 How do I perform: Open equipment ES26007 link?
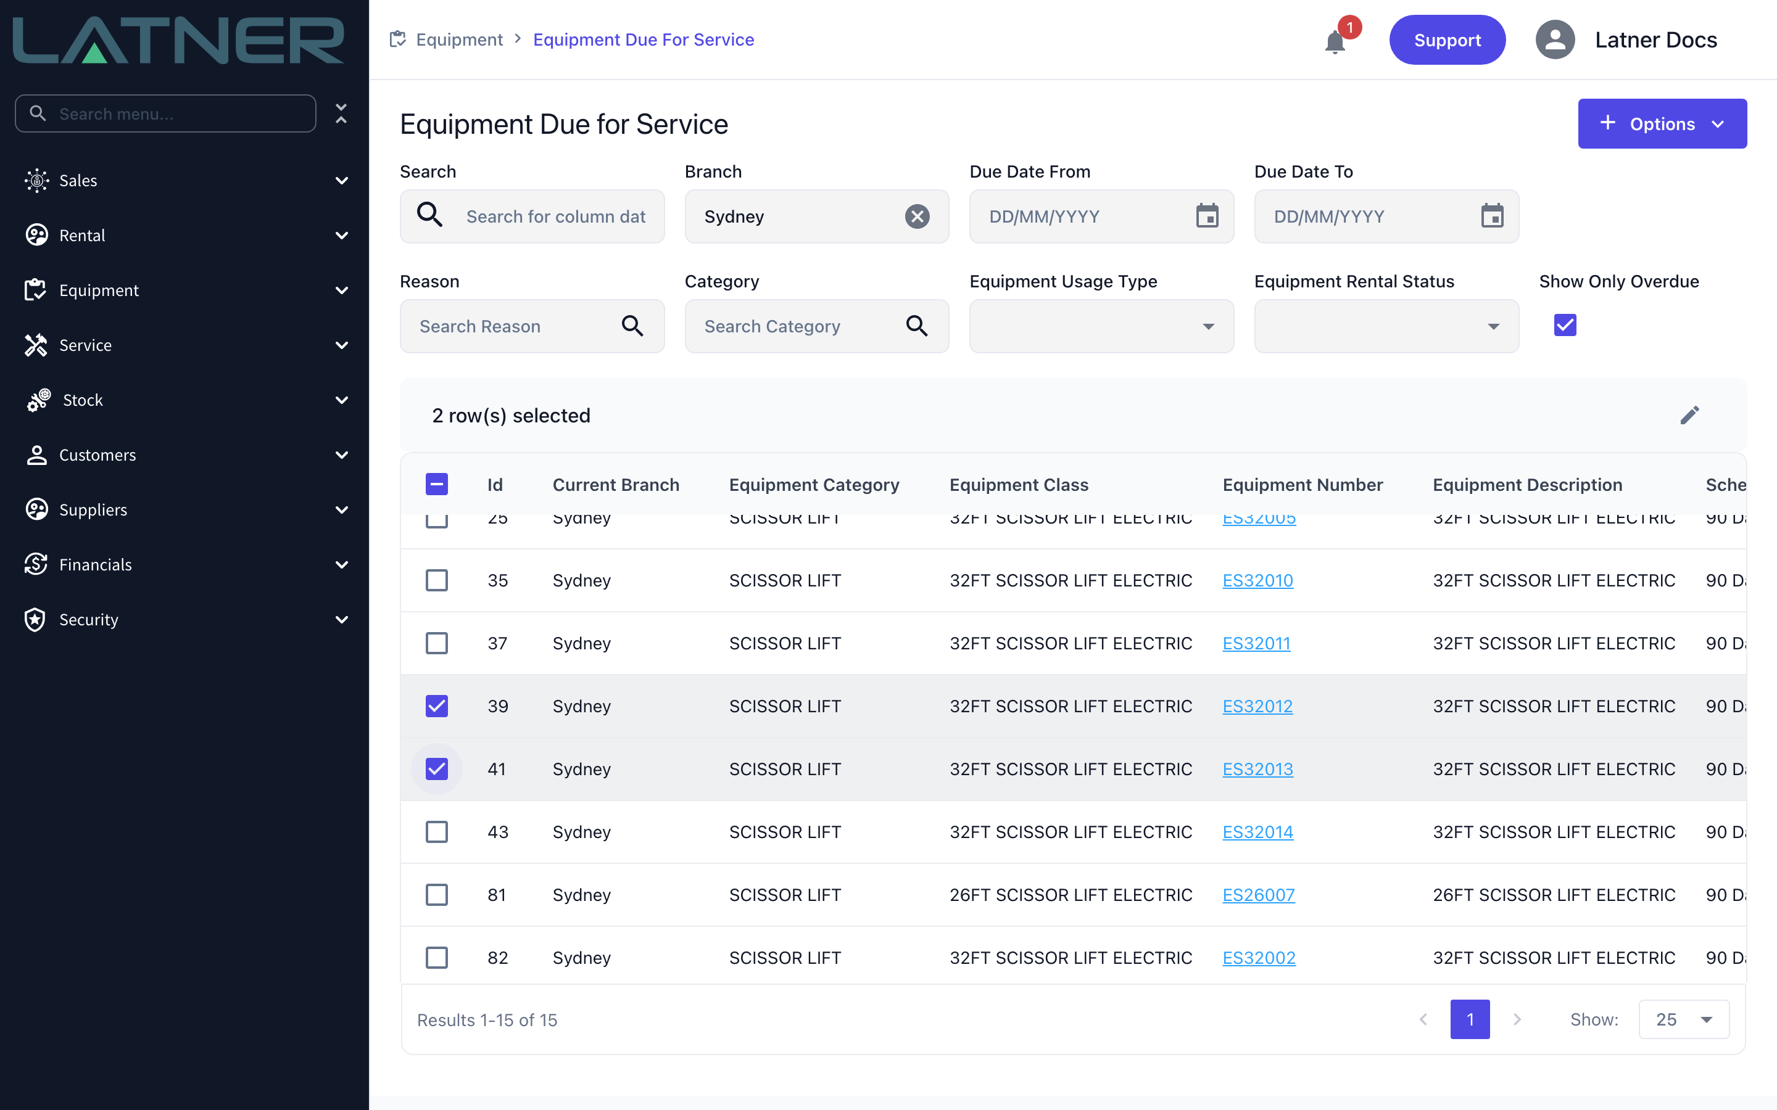click(x=1259, y=894)
